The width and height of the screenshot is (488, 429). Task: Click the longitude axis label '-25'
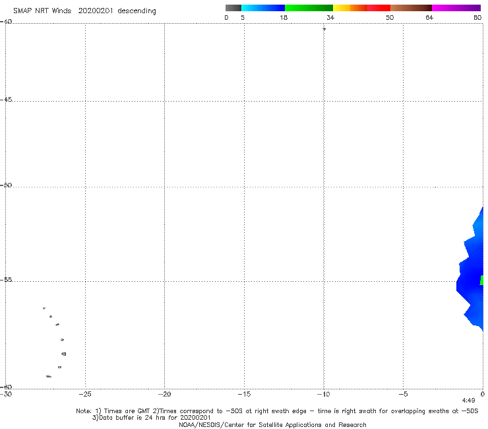coord(85,394)
